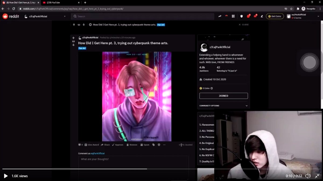This screenshot has height=181, width=323.
Task: Play the video
Action: [6, 176]
